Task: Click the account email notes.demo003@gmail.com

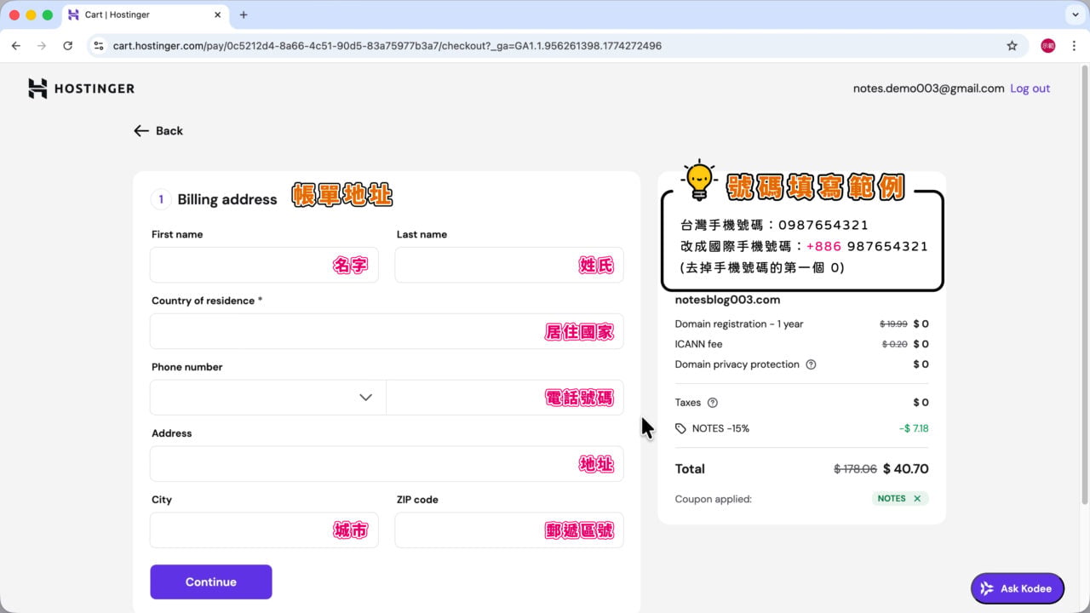Action: pos(928,89)
